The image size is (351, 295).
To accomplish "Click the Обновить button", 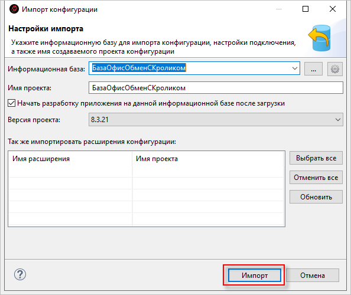I will point(316,197).
